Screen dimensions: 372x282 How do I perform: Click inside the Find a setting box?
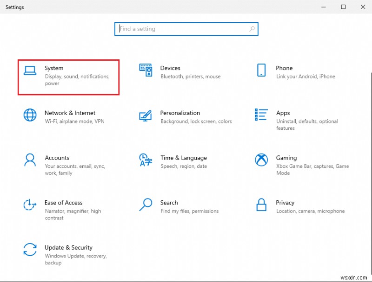coord(184,29)
